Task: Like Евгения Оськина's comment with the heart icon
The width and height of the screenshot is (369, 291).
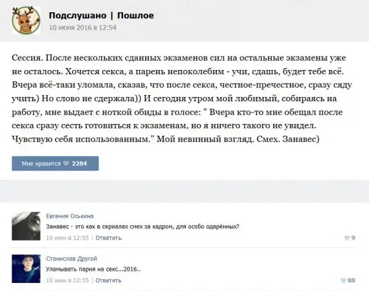Action: tap(346, 238)
